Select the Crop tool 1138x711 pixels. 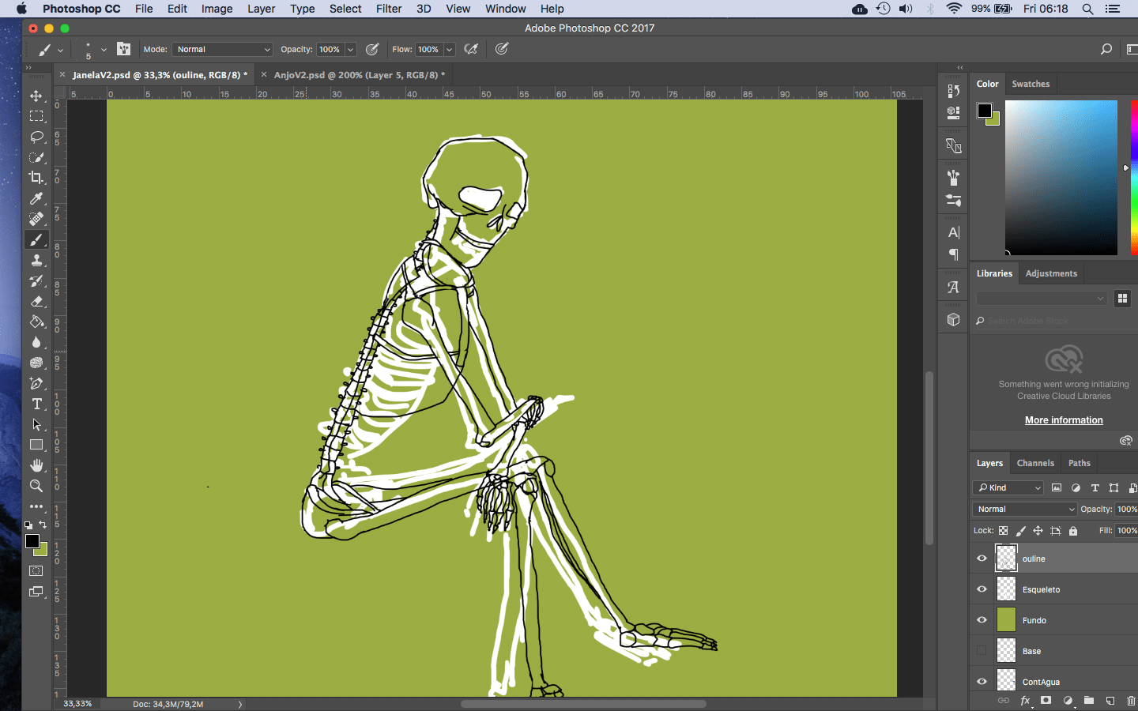tap(36, 178)
